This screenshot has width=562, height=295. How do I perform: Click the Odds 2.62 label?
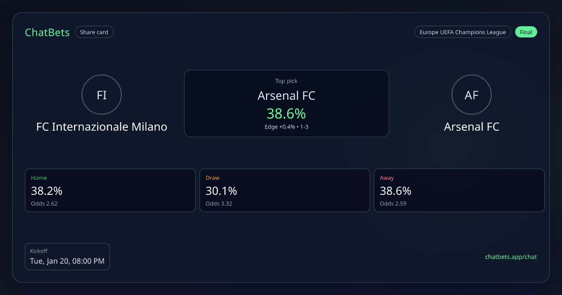click(44, 204)
